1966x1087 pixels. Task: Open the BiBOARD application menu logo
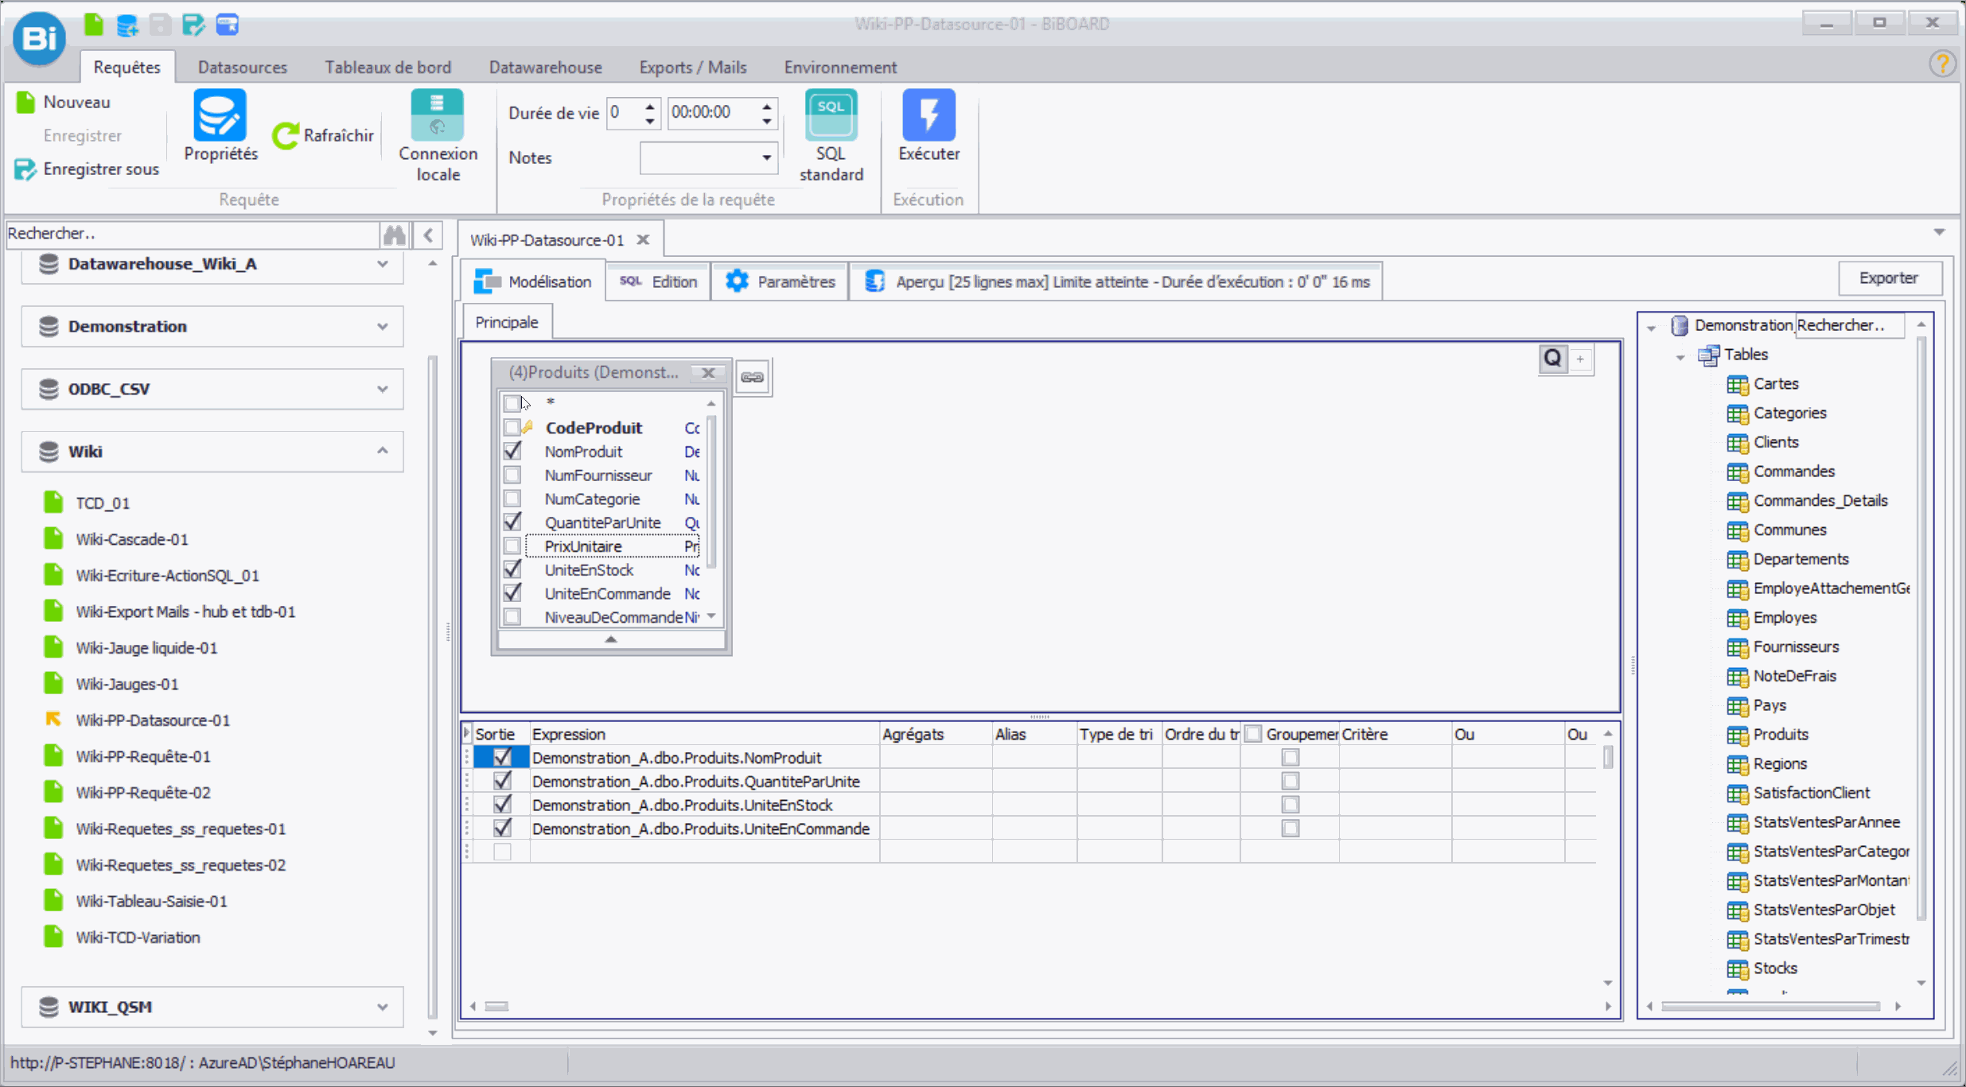click(x=40, y=38)
